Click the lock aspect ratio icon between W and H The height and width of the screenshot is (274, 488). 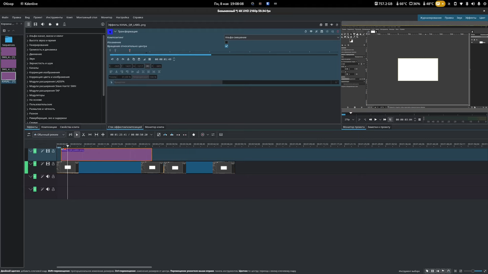[148, 66]
